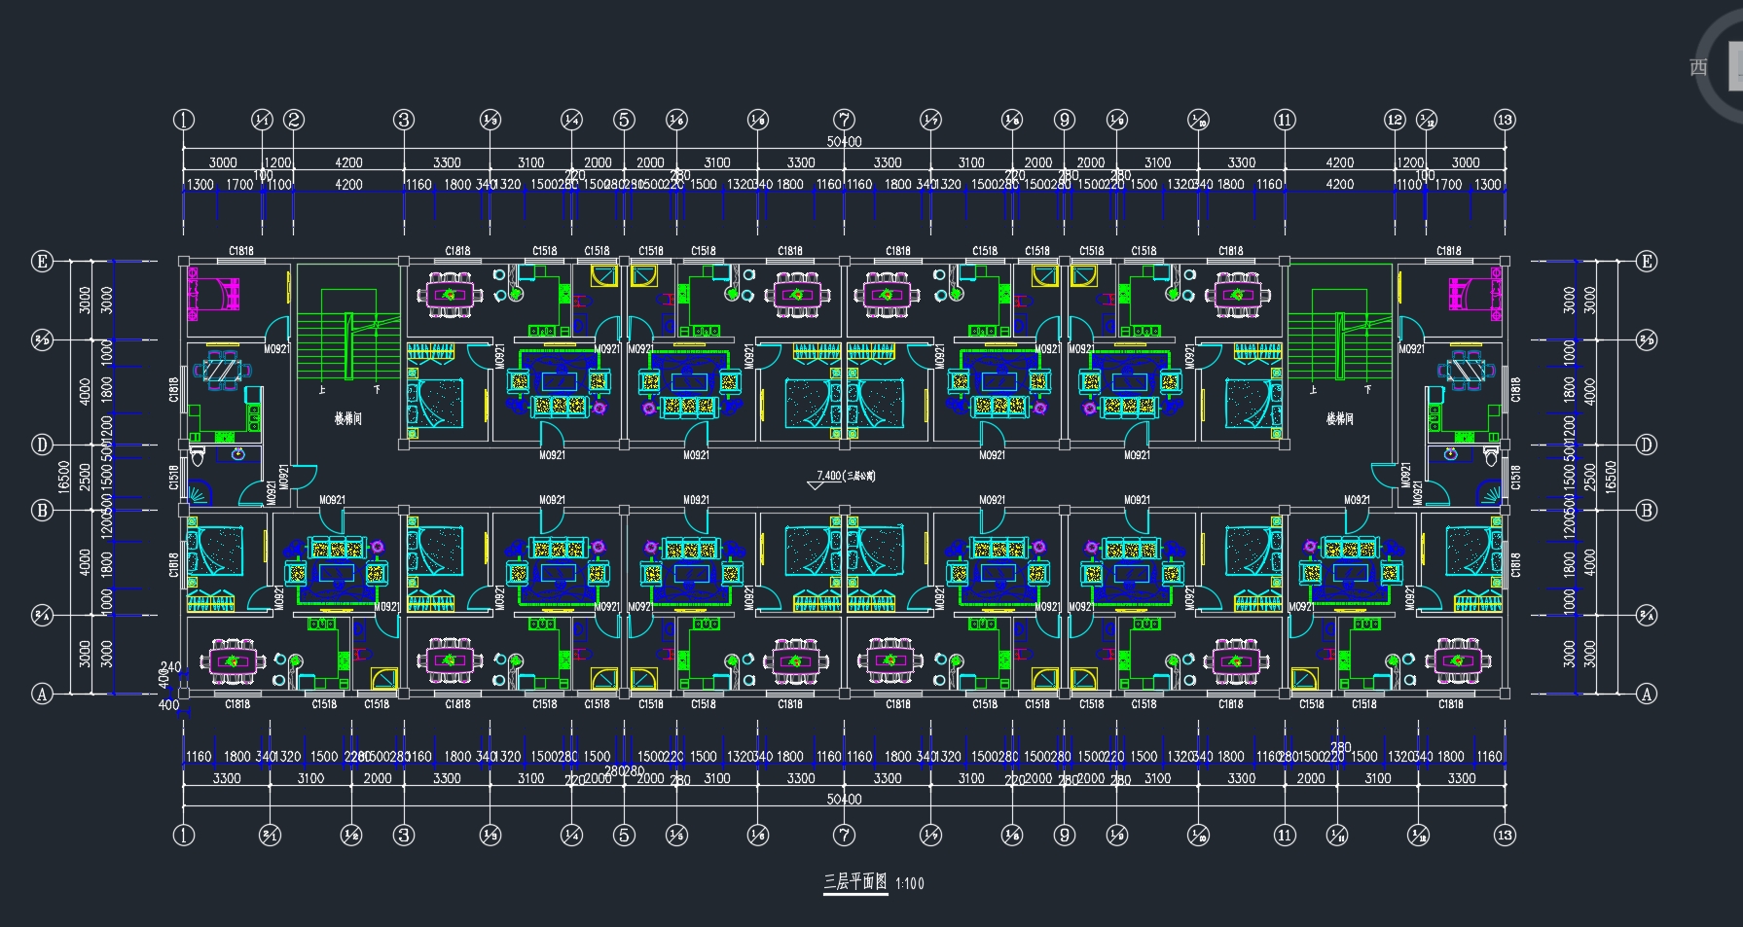The image size is (1743, 927).
Task: Select the left stairwell label 楼梯间
Action: point(348,418)
